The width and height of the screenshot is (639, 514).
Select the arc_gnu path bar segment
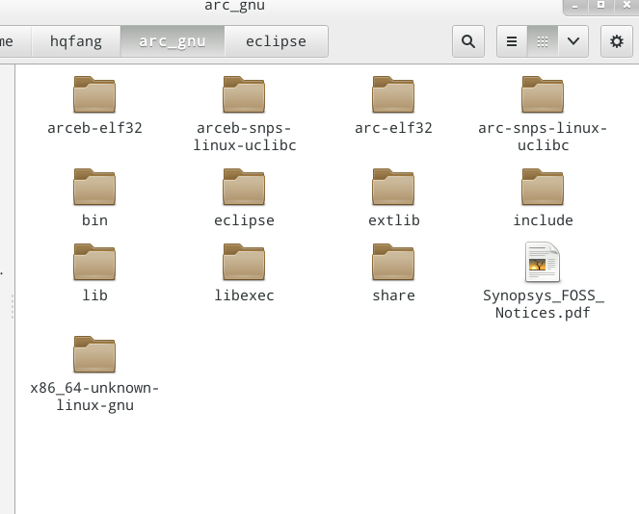click(173, 41)
